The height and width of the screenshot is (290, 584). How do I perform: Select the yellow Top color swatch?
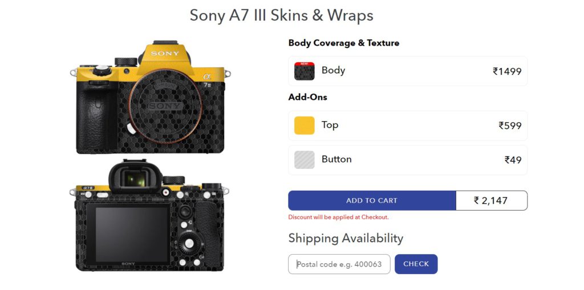(305, 125)
